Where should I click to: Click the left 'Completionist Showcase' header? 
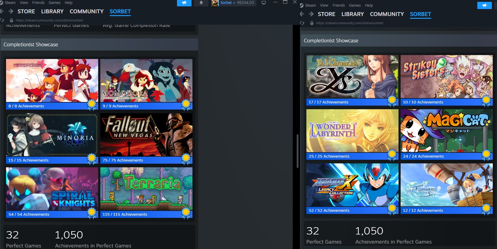click(99, 44)
